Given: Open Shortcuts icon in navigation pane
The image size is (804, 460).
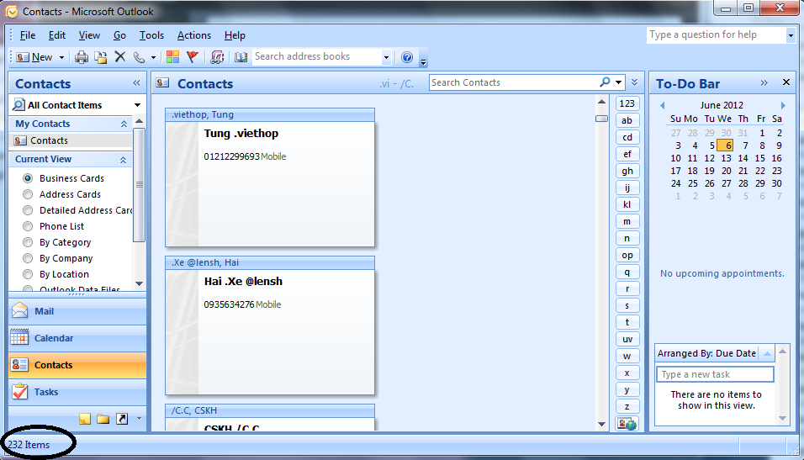Looking at the screenshot, I should [122, 419].
